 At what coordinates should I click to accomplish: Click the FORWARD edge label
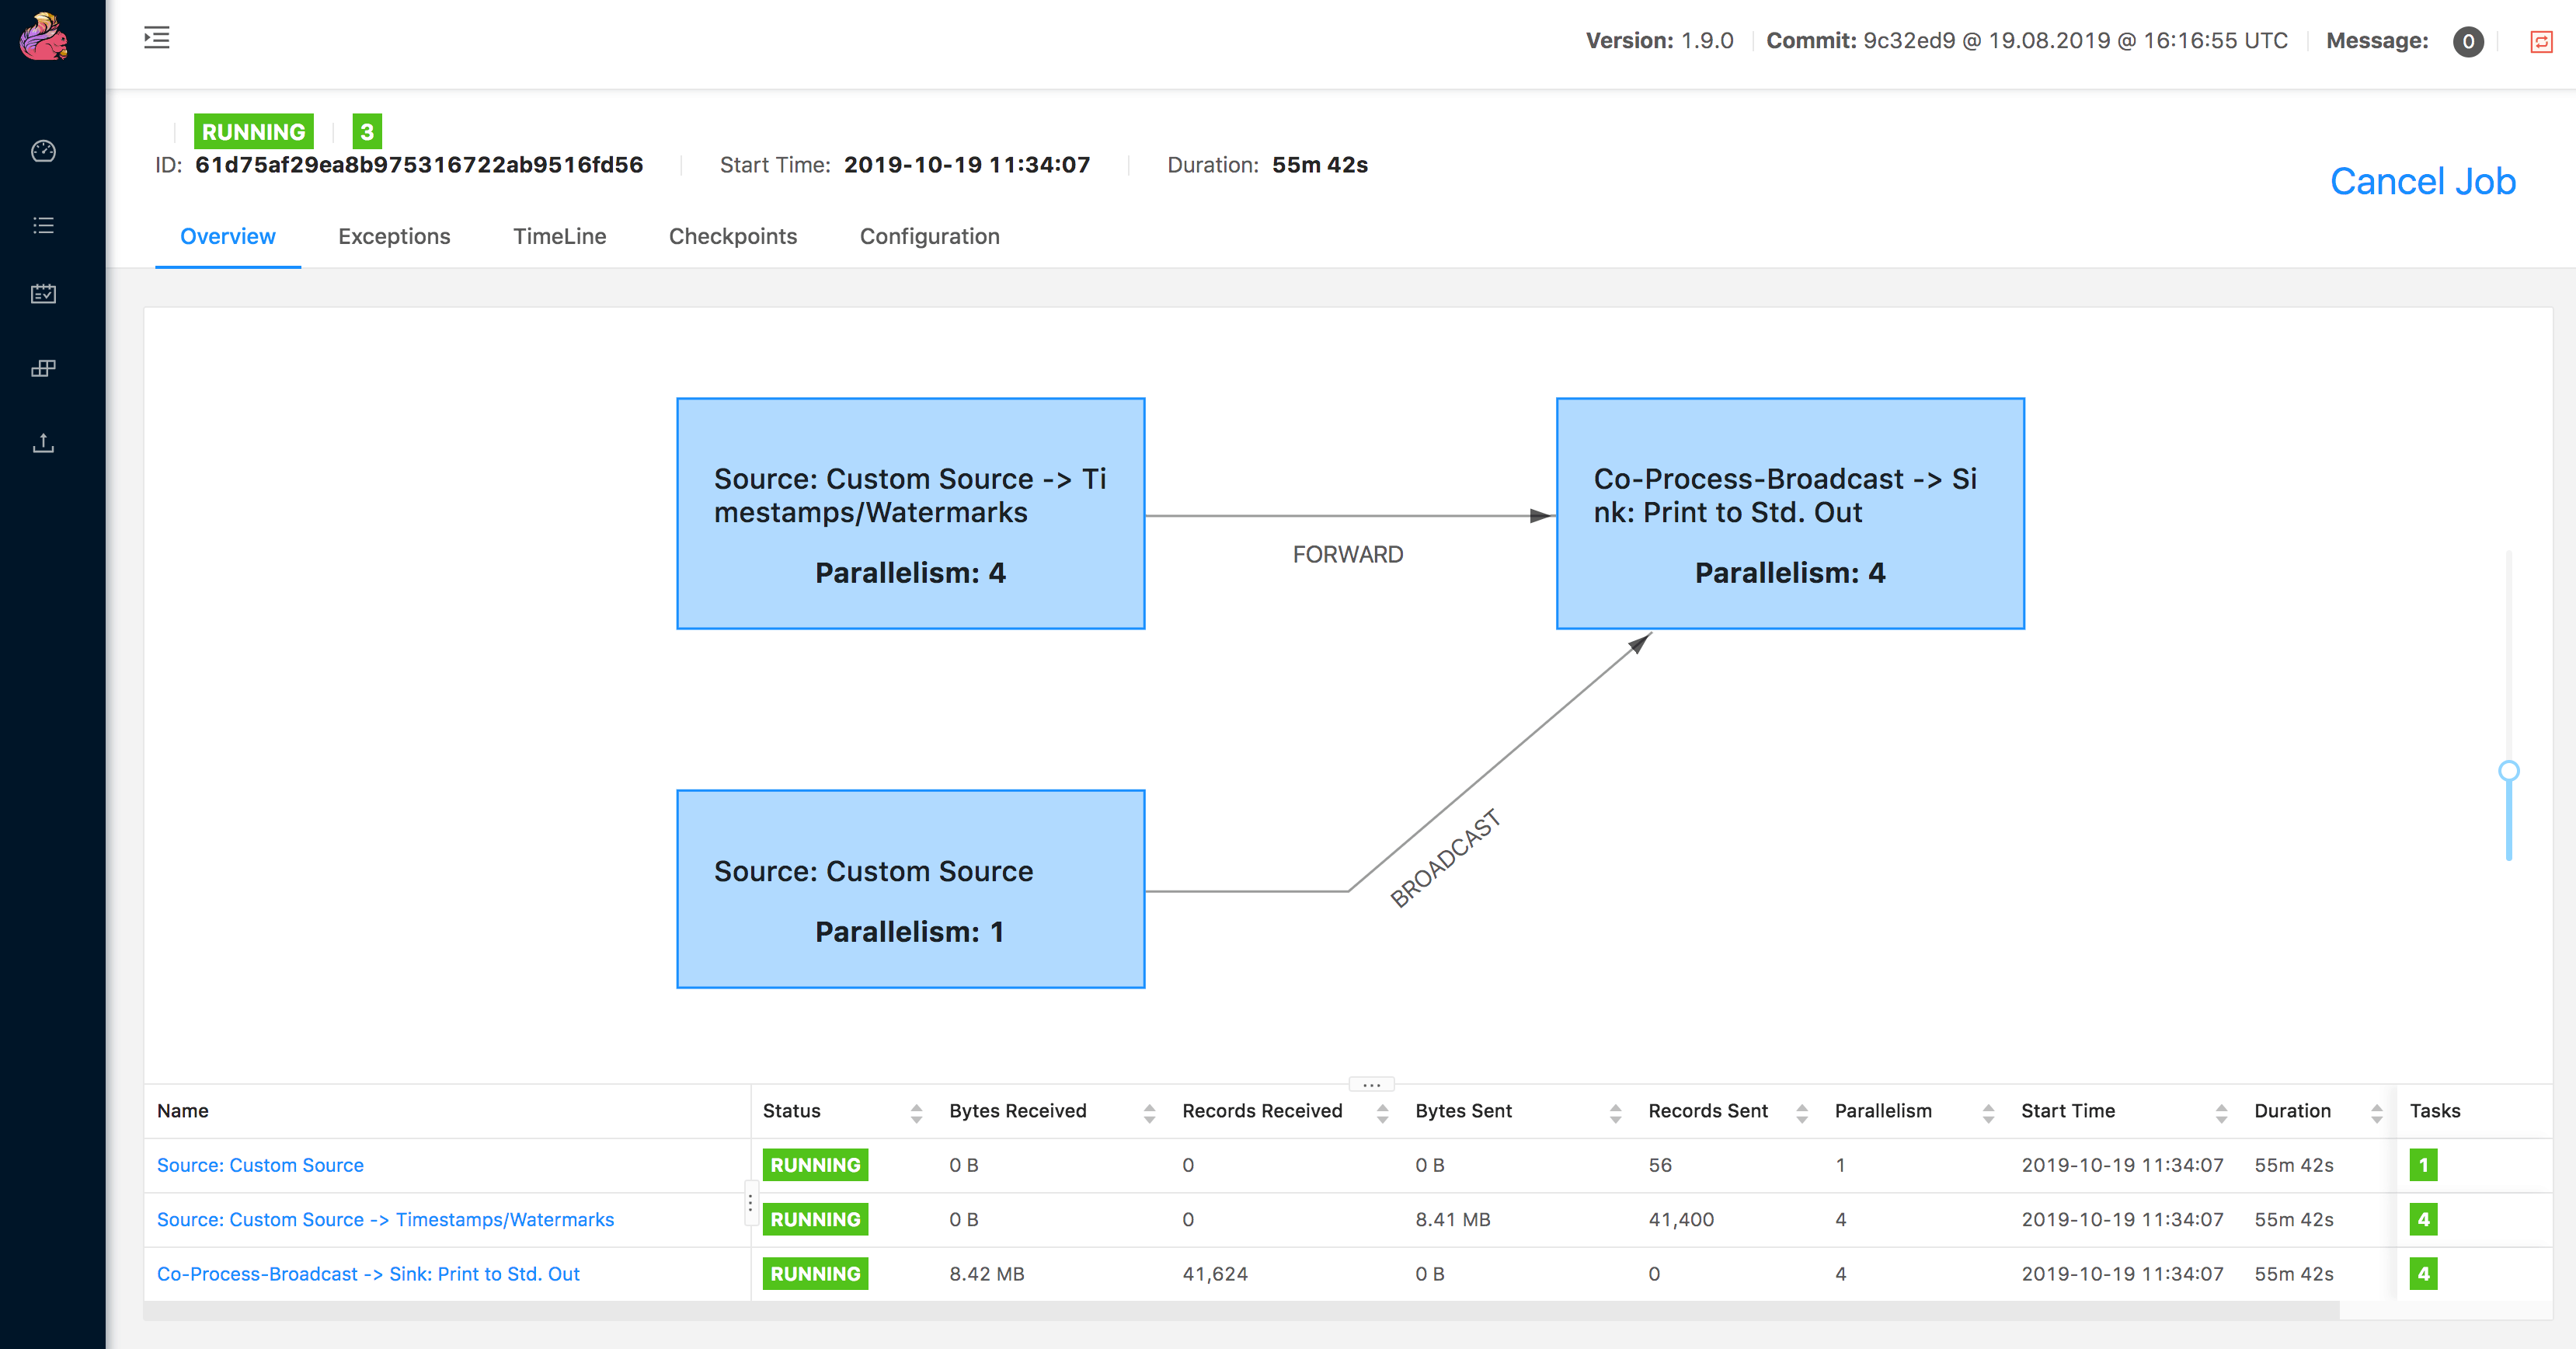1347,554
